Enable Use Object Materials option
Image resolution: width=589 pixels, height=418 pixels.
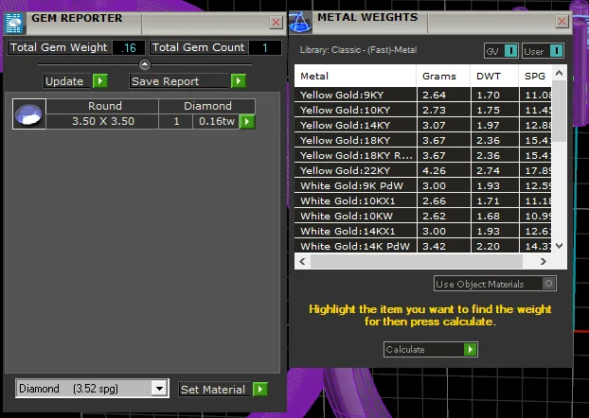point(548,284)
